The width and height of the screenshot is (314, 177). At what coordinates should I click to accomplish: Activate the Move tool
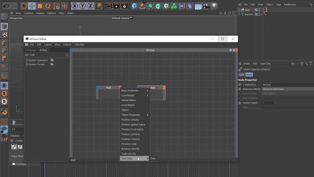point(32,6)
